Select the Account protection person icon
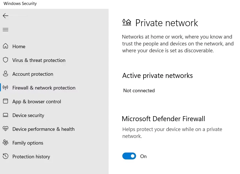 [x=5, y=74]
